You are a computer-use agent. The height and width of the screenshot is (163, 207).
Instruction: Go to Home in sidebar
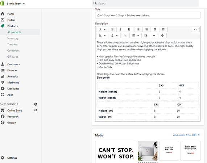(11, 14)
